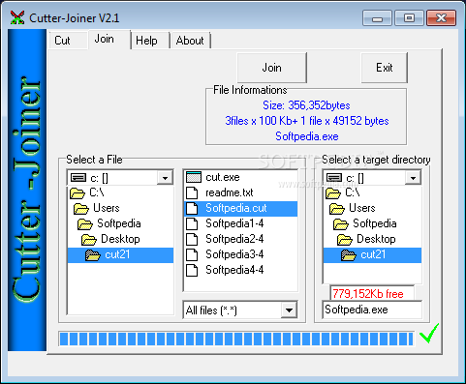Open target directory drive dropdown
The width and height of the screenshot is (466, 384).
coord(413,178)
